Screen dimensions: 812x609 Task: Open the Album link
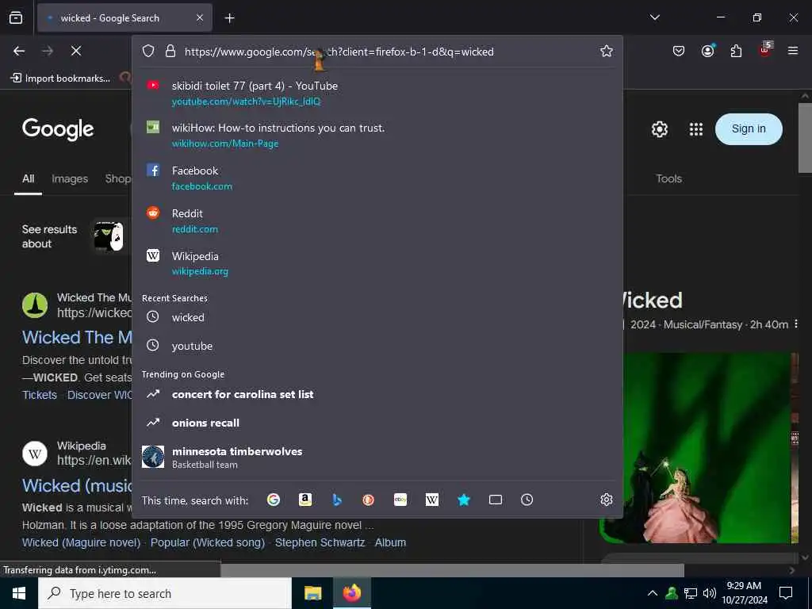[x=390, y=542]
